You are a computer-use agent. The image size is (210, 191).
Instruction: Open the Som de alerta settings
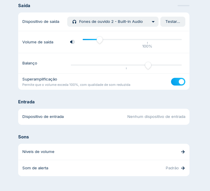35,168
